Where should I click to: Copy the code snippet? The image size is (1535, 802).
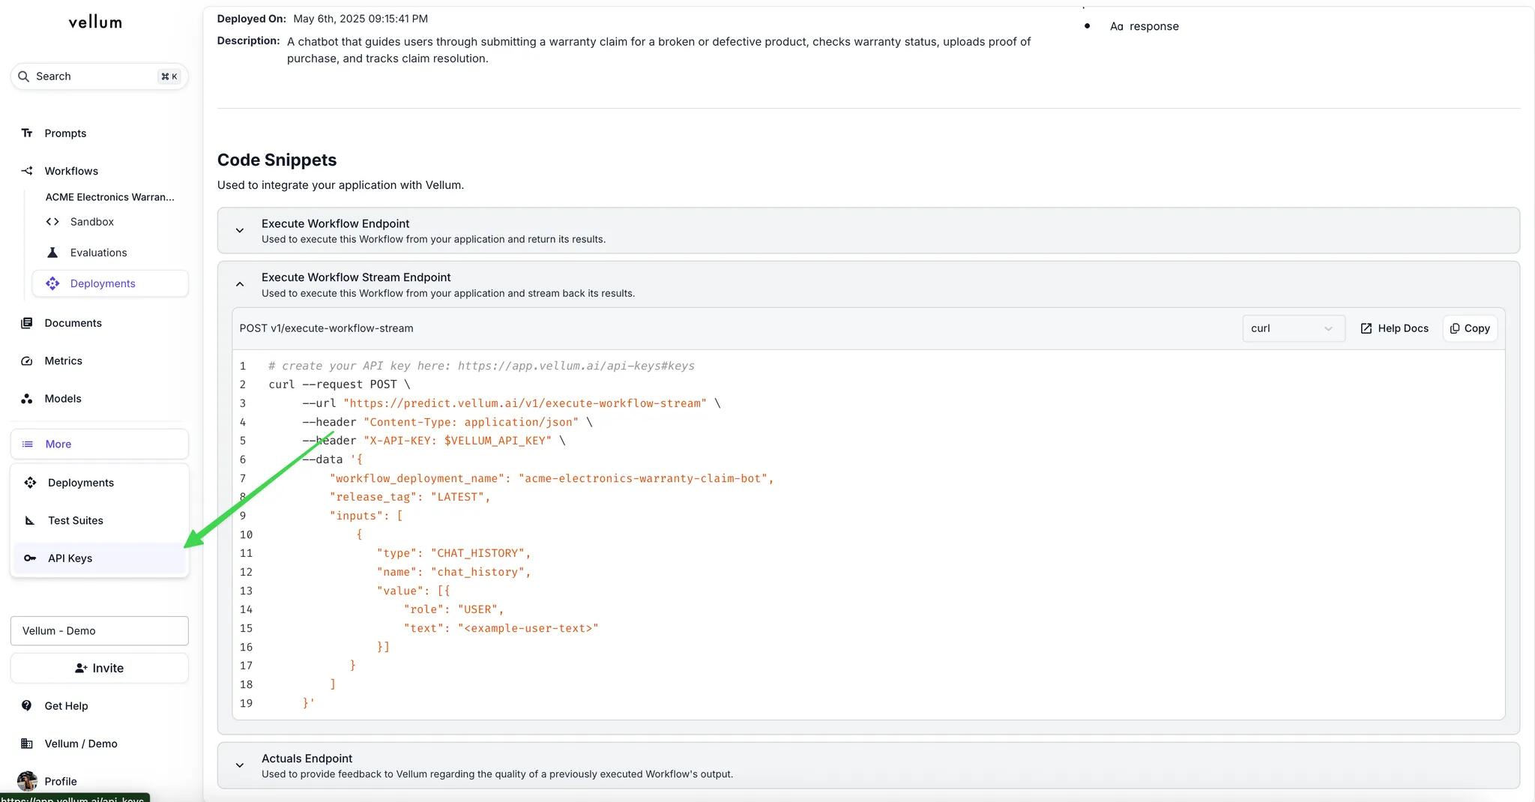[1470, 328]
